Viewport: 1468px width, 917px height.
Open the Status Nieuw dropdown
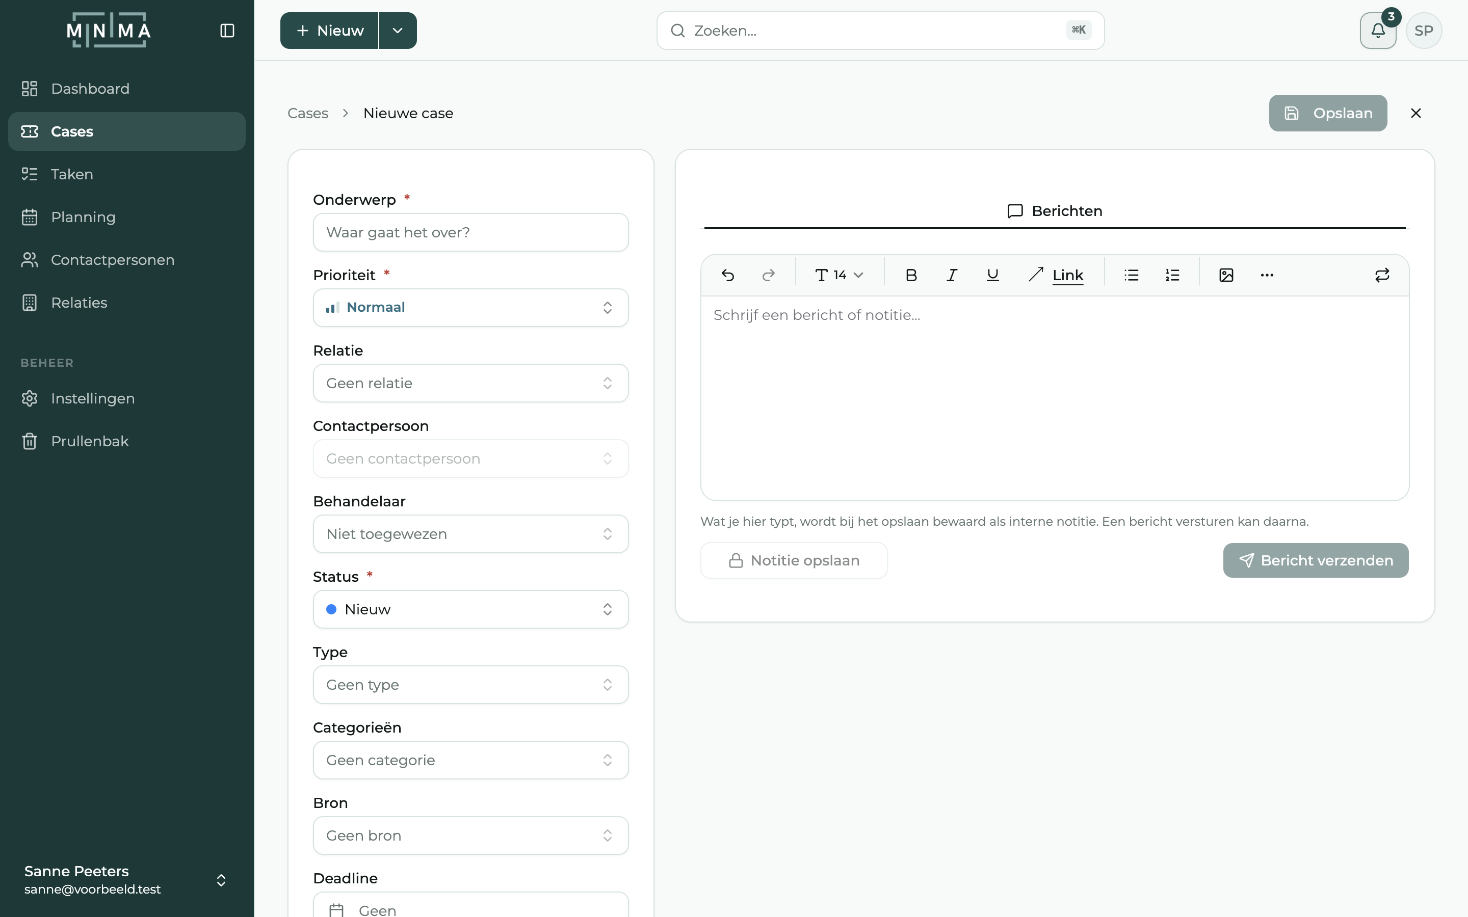471,609
